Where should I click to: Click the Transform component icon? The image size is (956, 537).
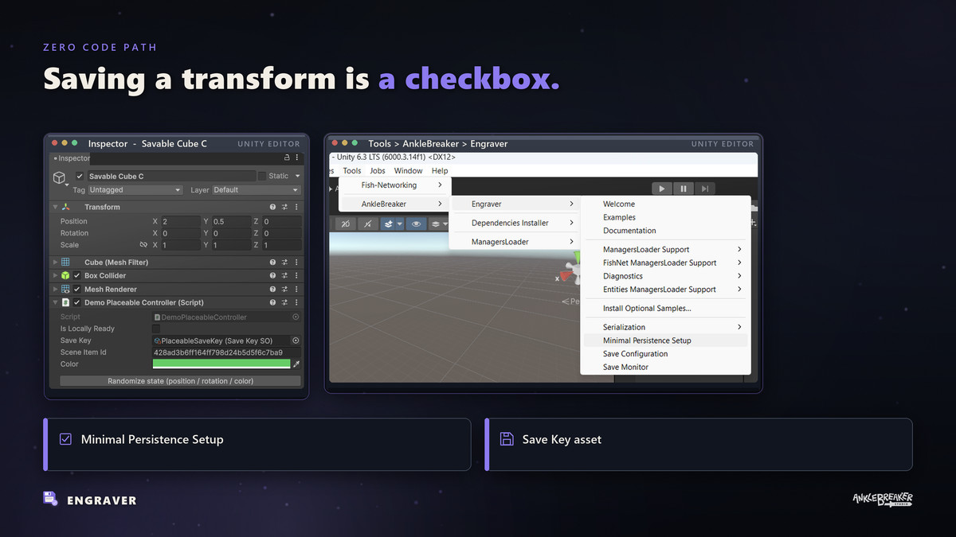point(66,207)
